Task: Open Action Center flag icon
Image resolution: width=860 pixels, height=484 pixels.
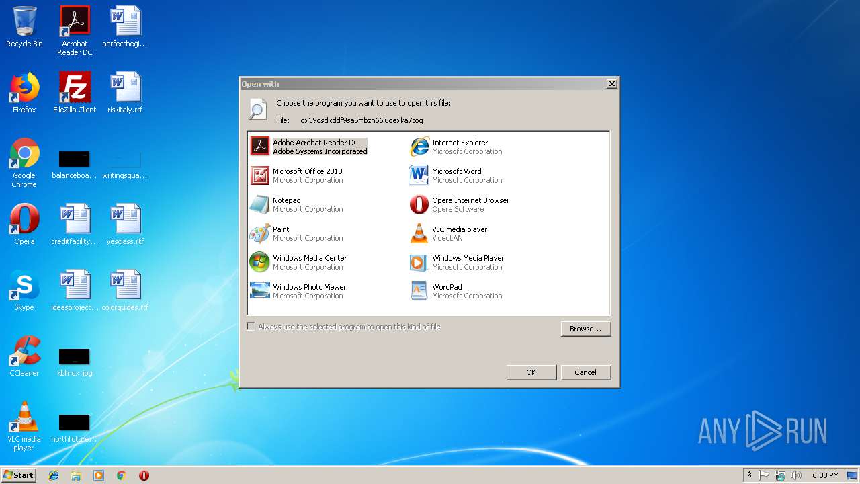Action: 764,475
